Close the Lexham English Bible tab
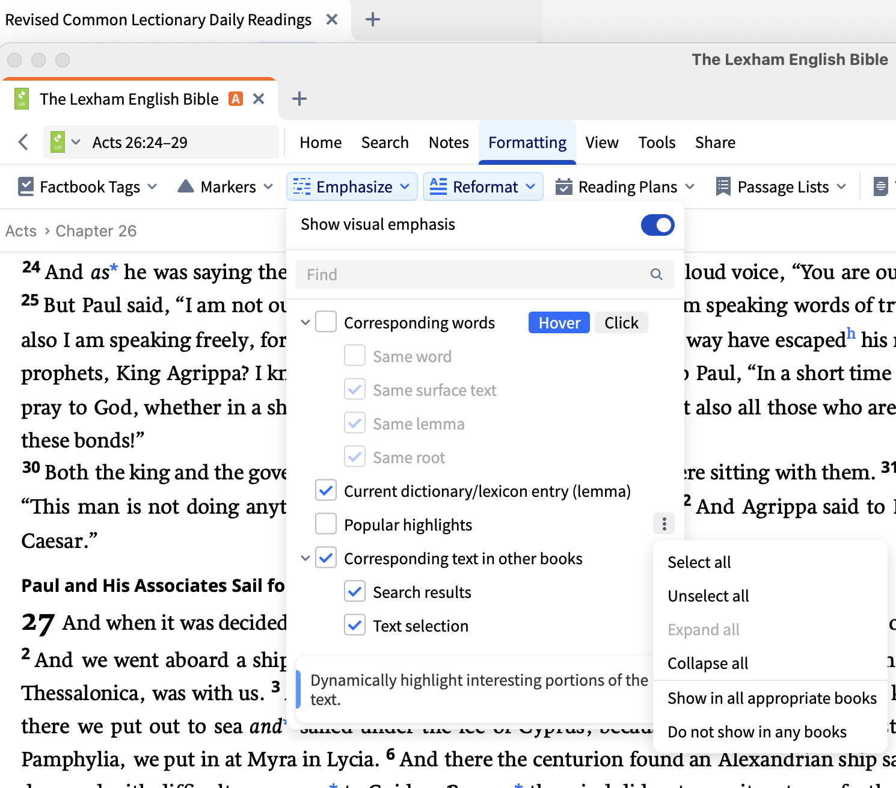Image resolution: width=896 pixels, height=788 pixels. [x=259, y=99]
